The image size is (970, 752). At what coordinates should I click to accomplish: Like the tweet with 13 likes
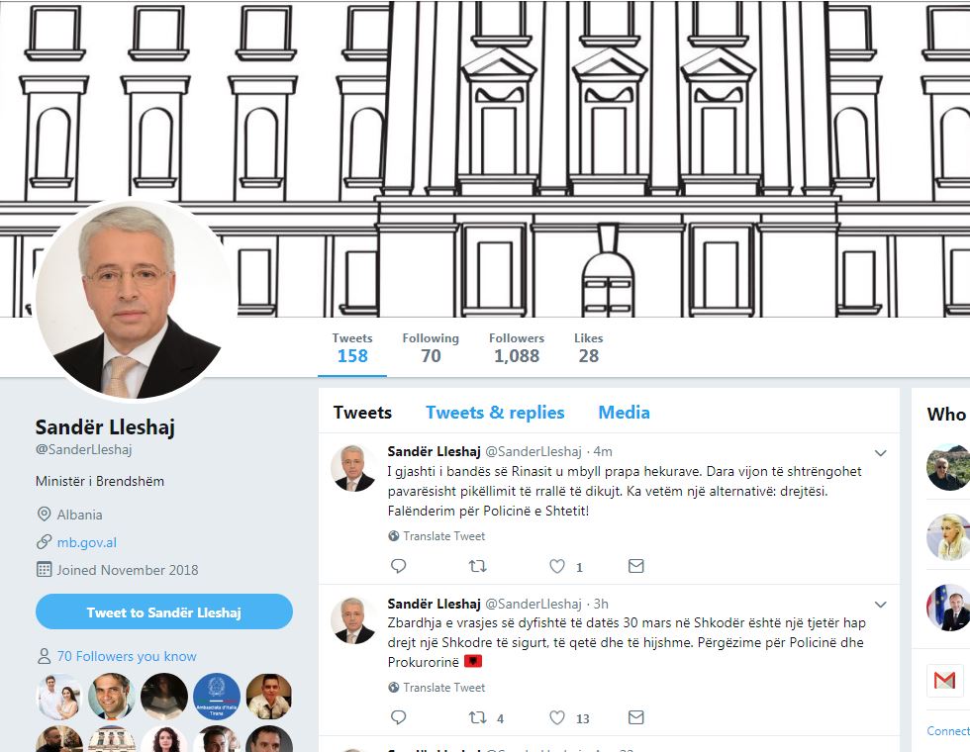tap(557, 717)
